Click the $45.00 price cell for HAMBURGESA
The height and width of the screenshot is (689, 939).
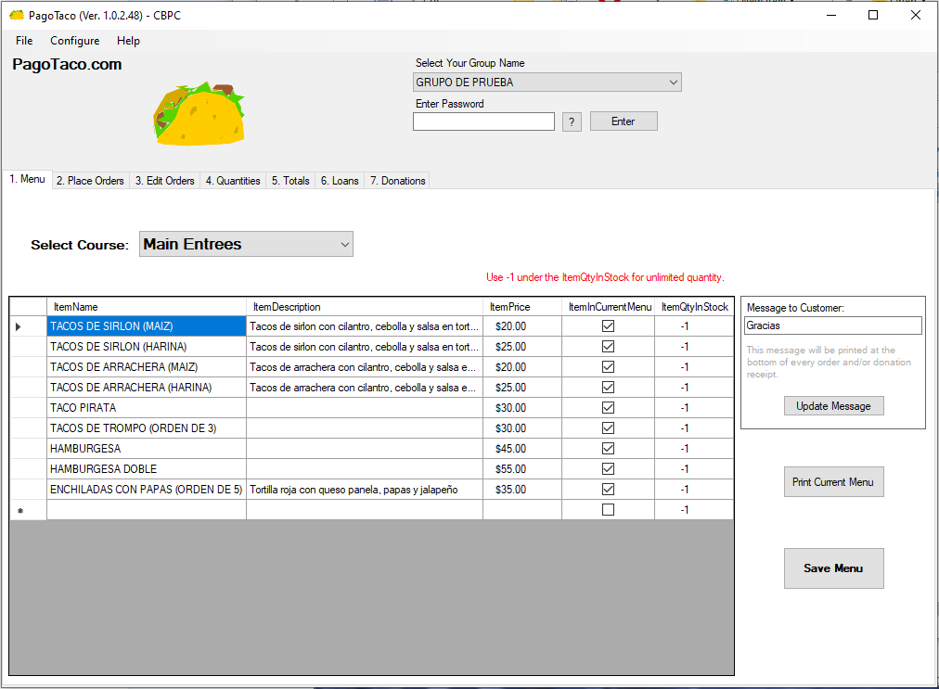(522, 448)
